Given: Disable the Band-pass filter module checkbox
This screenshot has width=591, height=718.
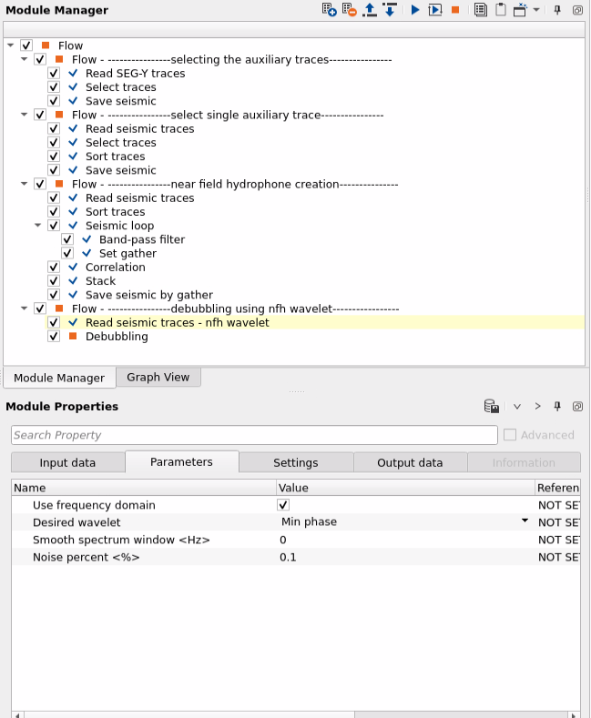Looking at the screenshot, I should (x=67, y=239).
